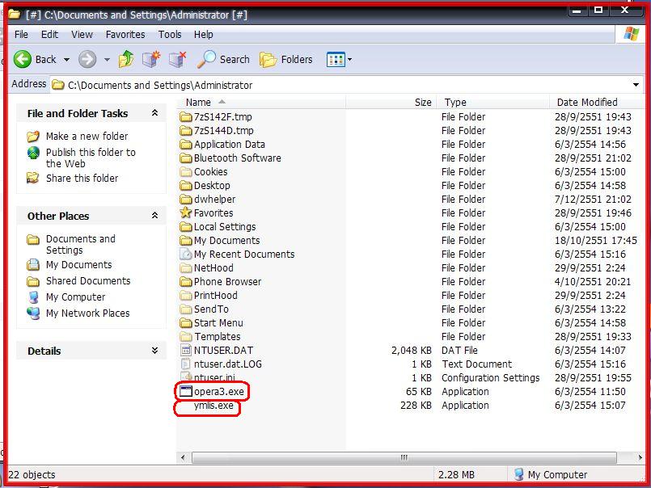Select the NTUSER.DAT file icon

186,350
